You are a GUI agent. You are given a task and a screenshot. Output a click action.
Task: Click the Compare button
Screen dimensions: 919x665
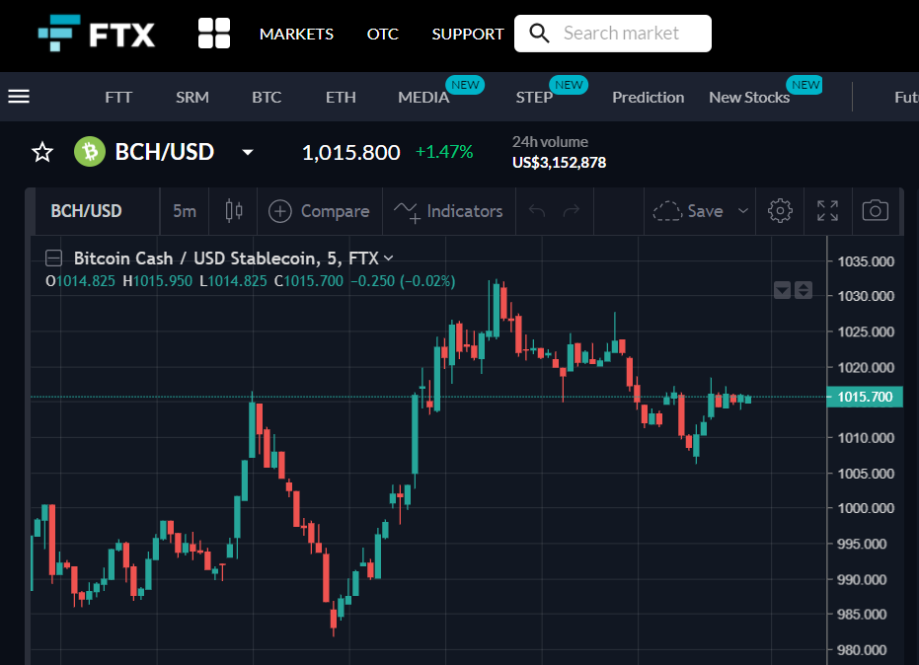(320, 211)
